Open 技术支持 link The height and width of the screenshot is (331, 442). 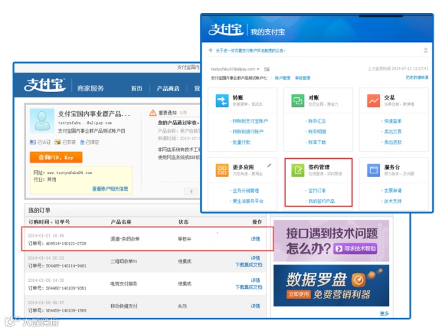coord(393,201)
